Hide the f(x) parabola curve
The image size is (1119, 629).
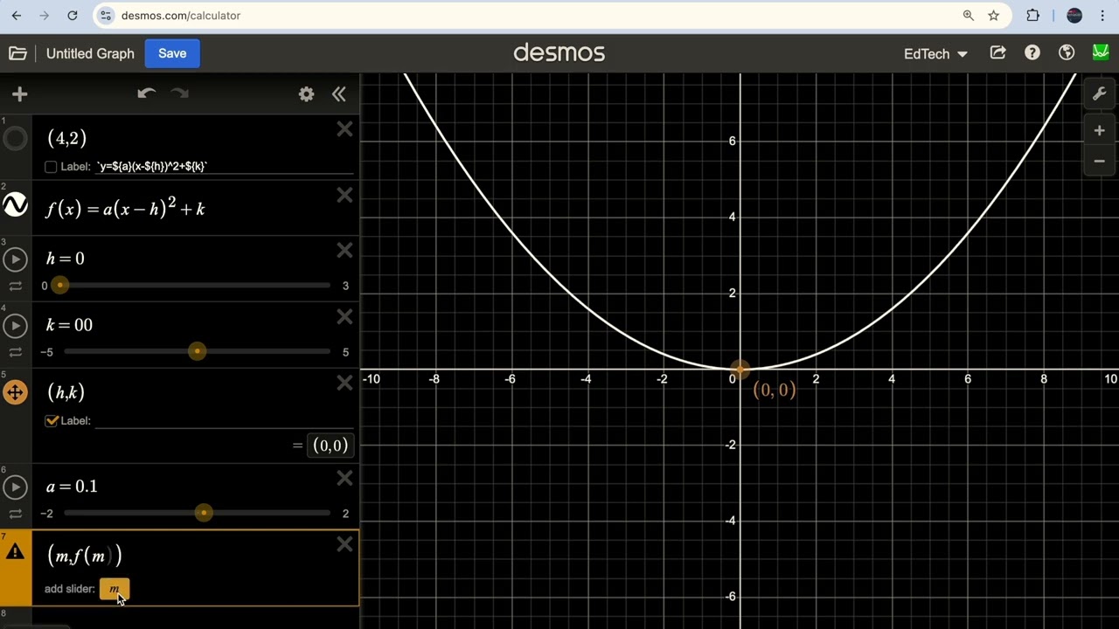(x=15, y=205)
